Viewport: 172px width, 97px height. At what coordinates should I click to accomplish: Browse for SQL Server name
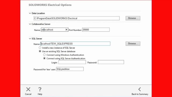click(x=133, y=44)
